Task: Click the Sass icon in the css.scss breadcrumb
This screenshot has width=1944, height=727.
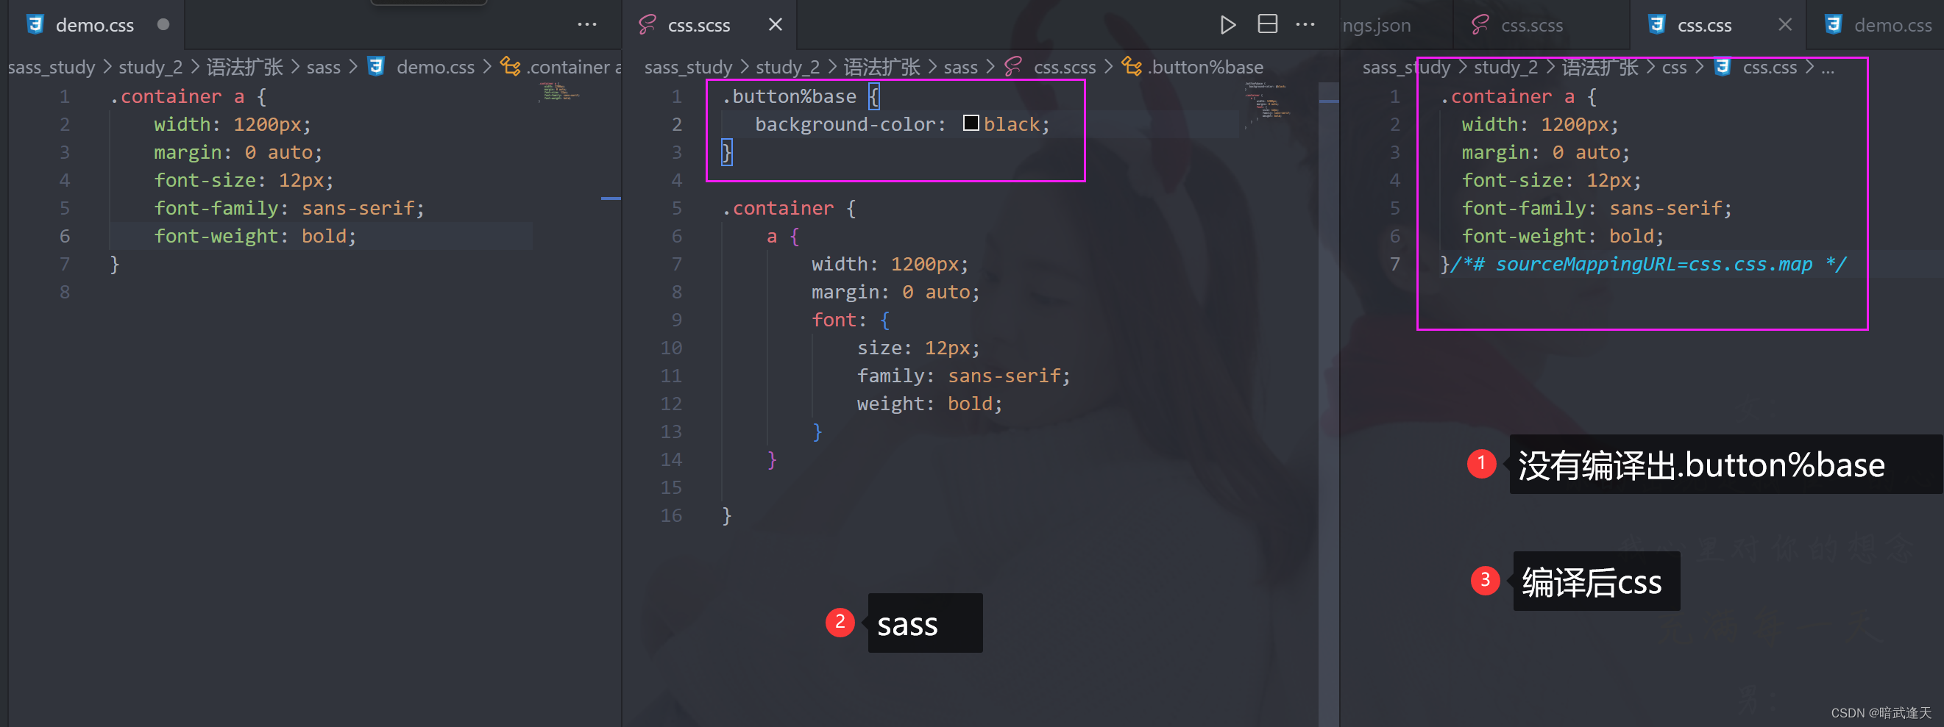Action: click(1012, 66)
